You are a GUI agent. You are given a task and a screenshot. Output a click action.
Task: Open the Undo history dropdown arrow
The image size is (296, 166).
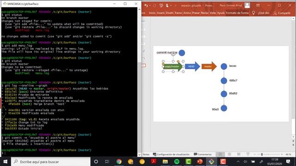[x=150, y=6]
